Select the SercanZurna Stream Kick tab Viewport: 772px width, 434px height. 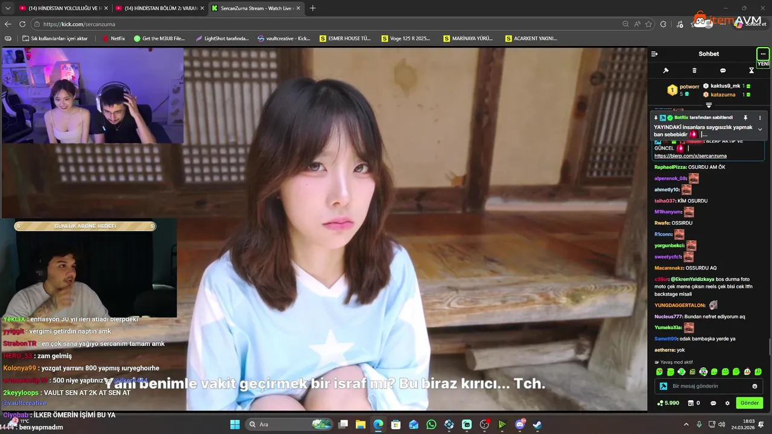(x=256, y=8)
